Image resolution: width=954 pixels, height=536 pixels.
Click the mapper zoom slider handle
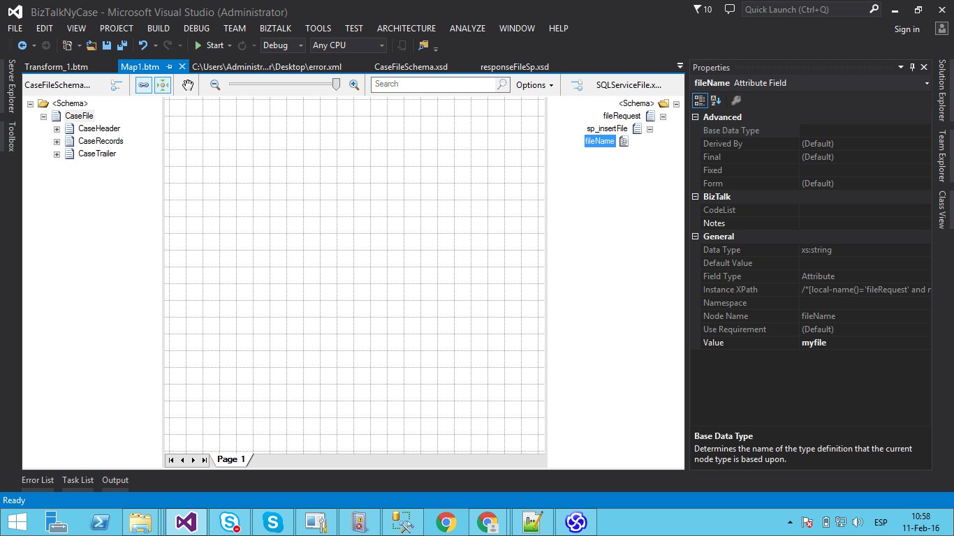tap(337, 84)
